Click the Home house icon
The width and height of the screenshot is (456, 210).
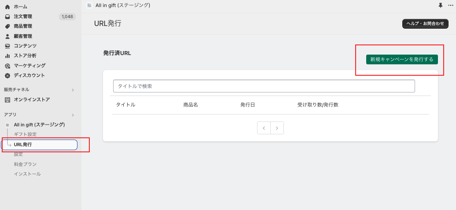7,7
